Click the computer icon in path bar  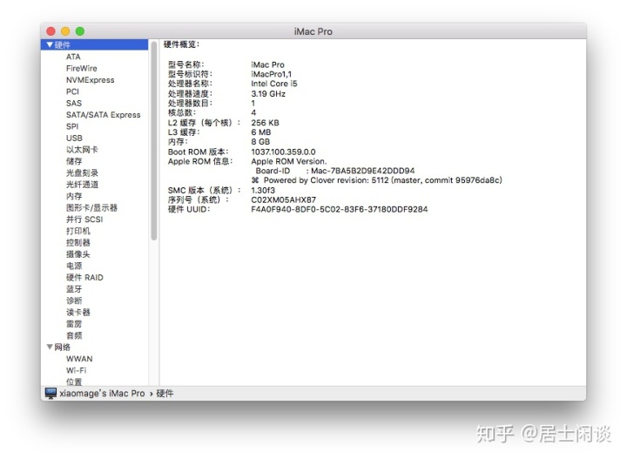51,393
